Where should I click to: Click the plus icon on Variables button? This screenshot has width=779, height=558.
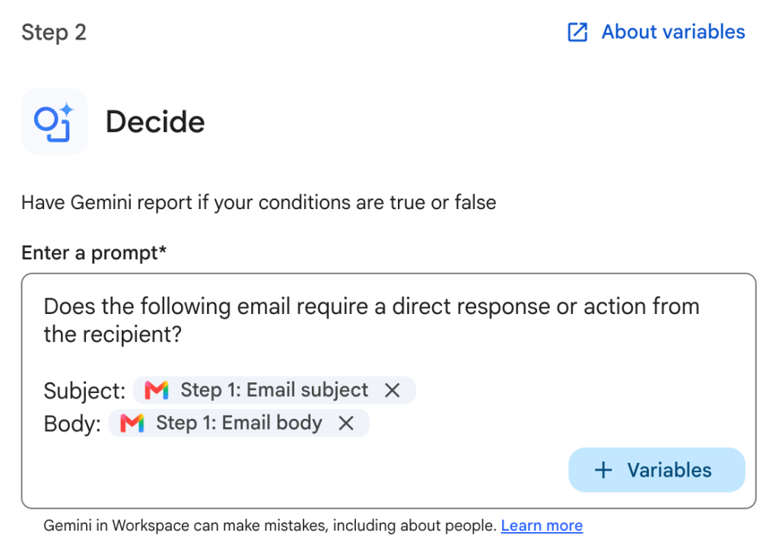(603, 470)
